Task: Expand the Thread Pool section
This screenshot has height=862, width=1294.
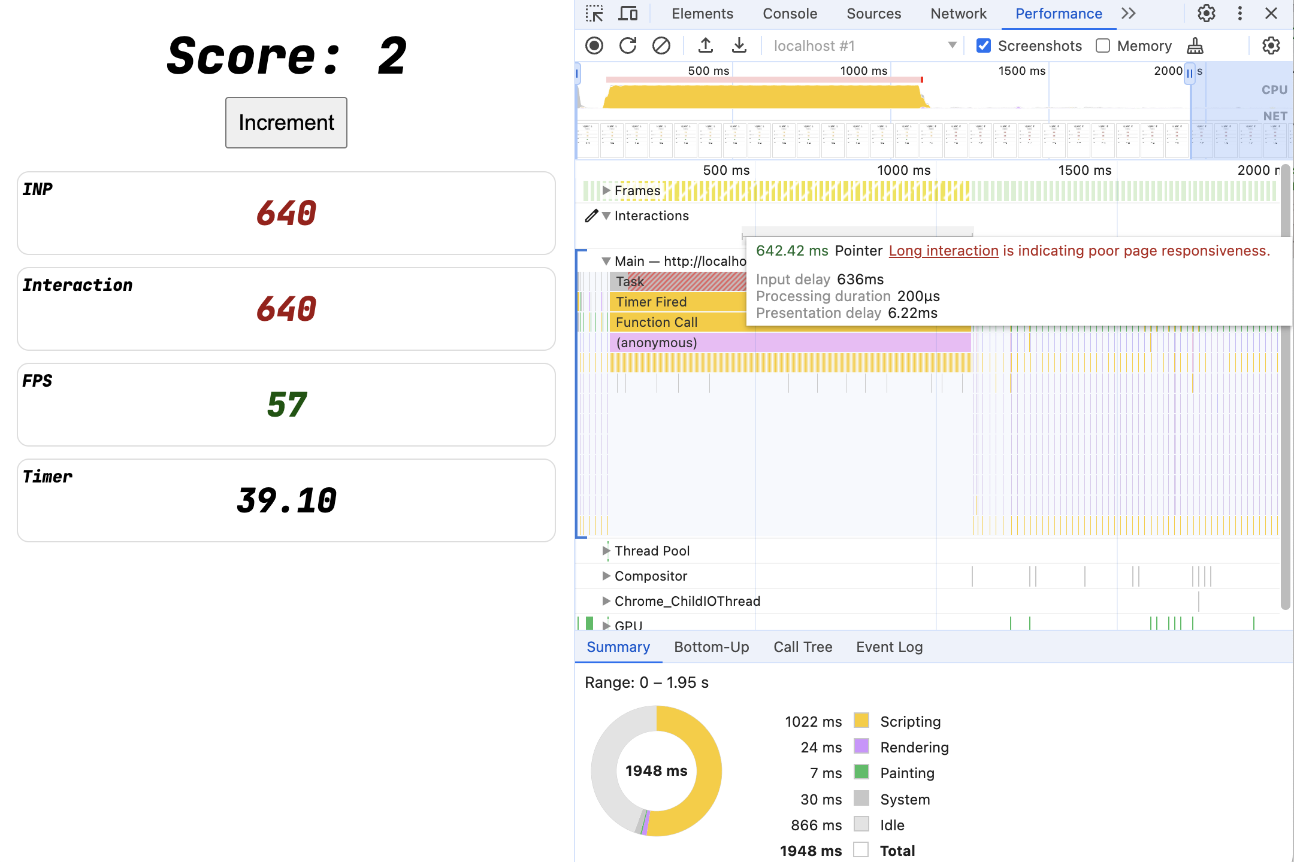Action: pos(601,550)
